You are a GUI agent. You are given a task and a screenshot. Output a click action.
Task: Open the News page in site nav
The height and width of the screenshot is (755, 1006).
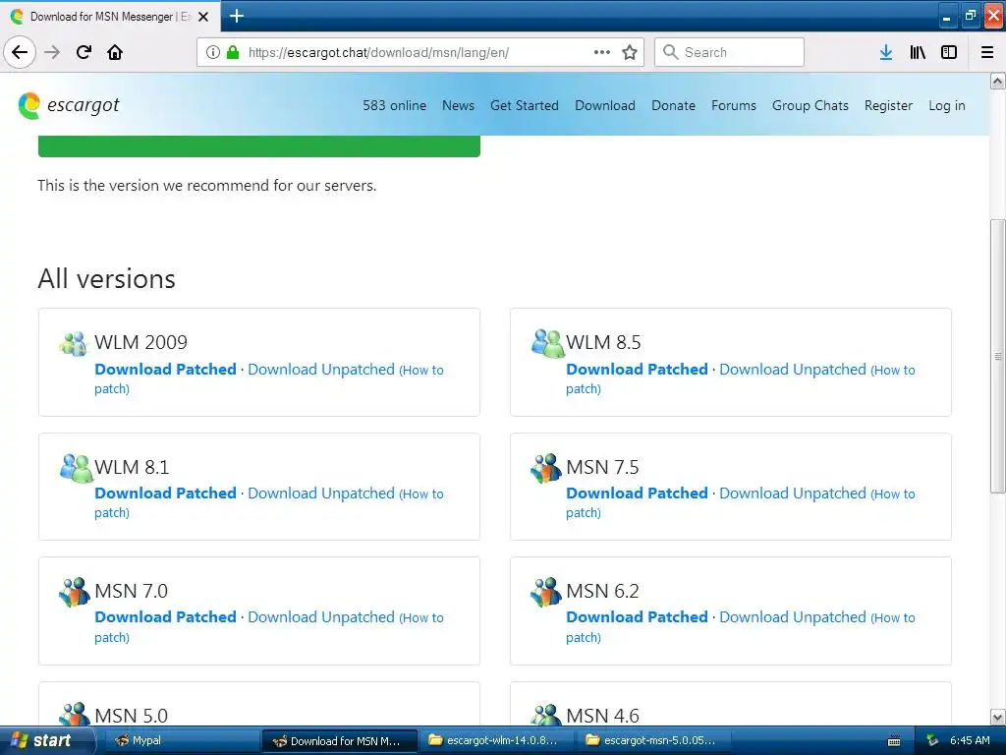tap(458, 105)
